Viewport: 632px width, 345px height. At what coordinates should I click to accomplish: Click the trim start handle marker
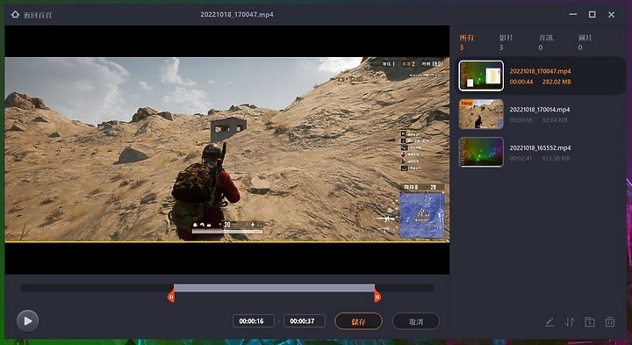pos(171,297)
